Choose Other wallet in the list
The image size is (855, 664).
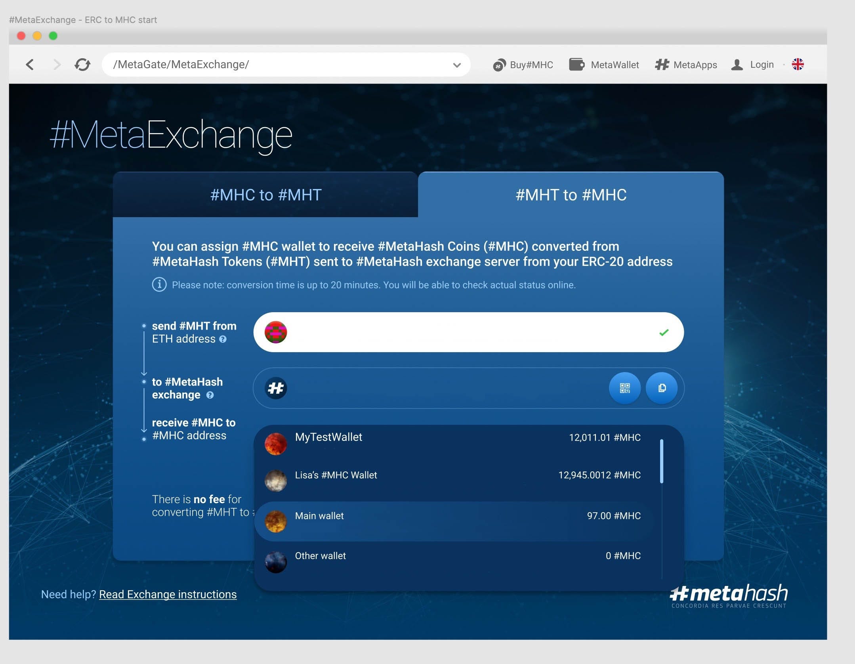click(454, 561)
